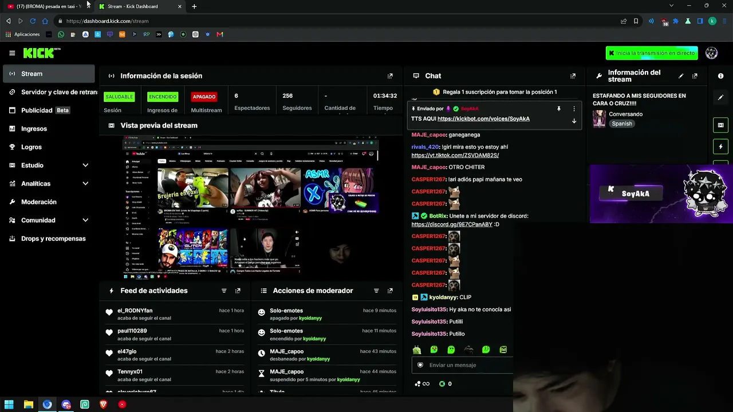Click Aplicaciones in bookmarks bar
Image resolution: width=733 pixels, height=412 pixels.
(x=22, y=34)
